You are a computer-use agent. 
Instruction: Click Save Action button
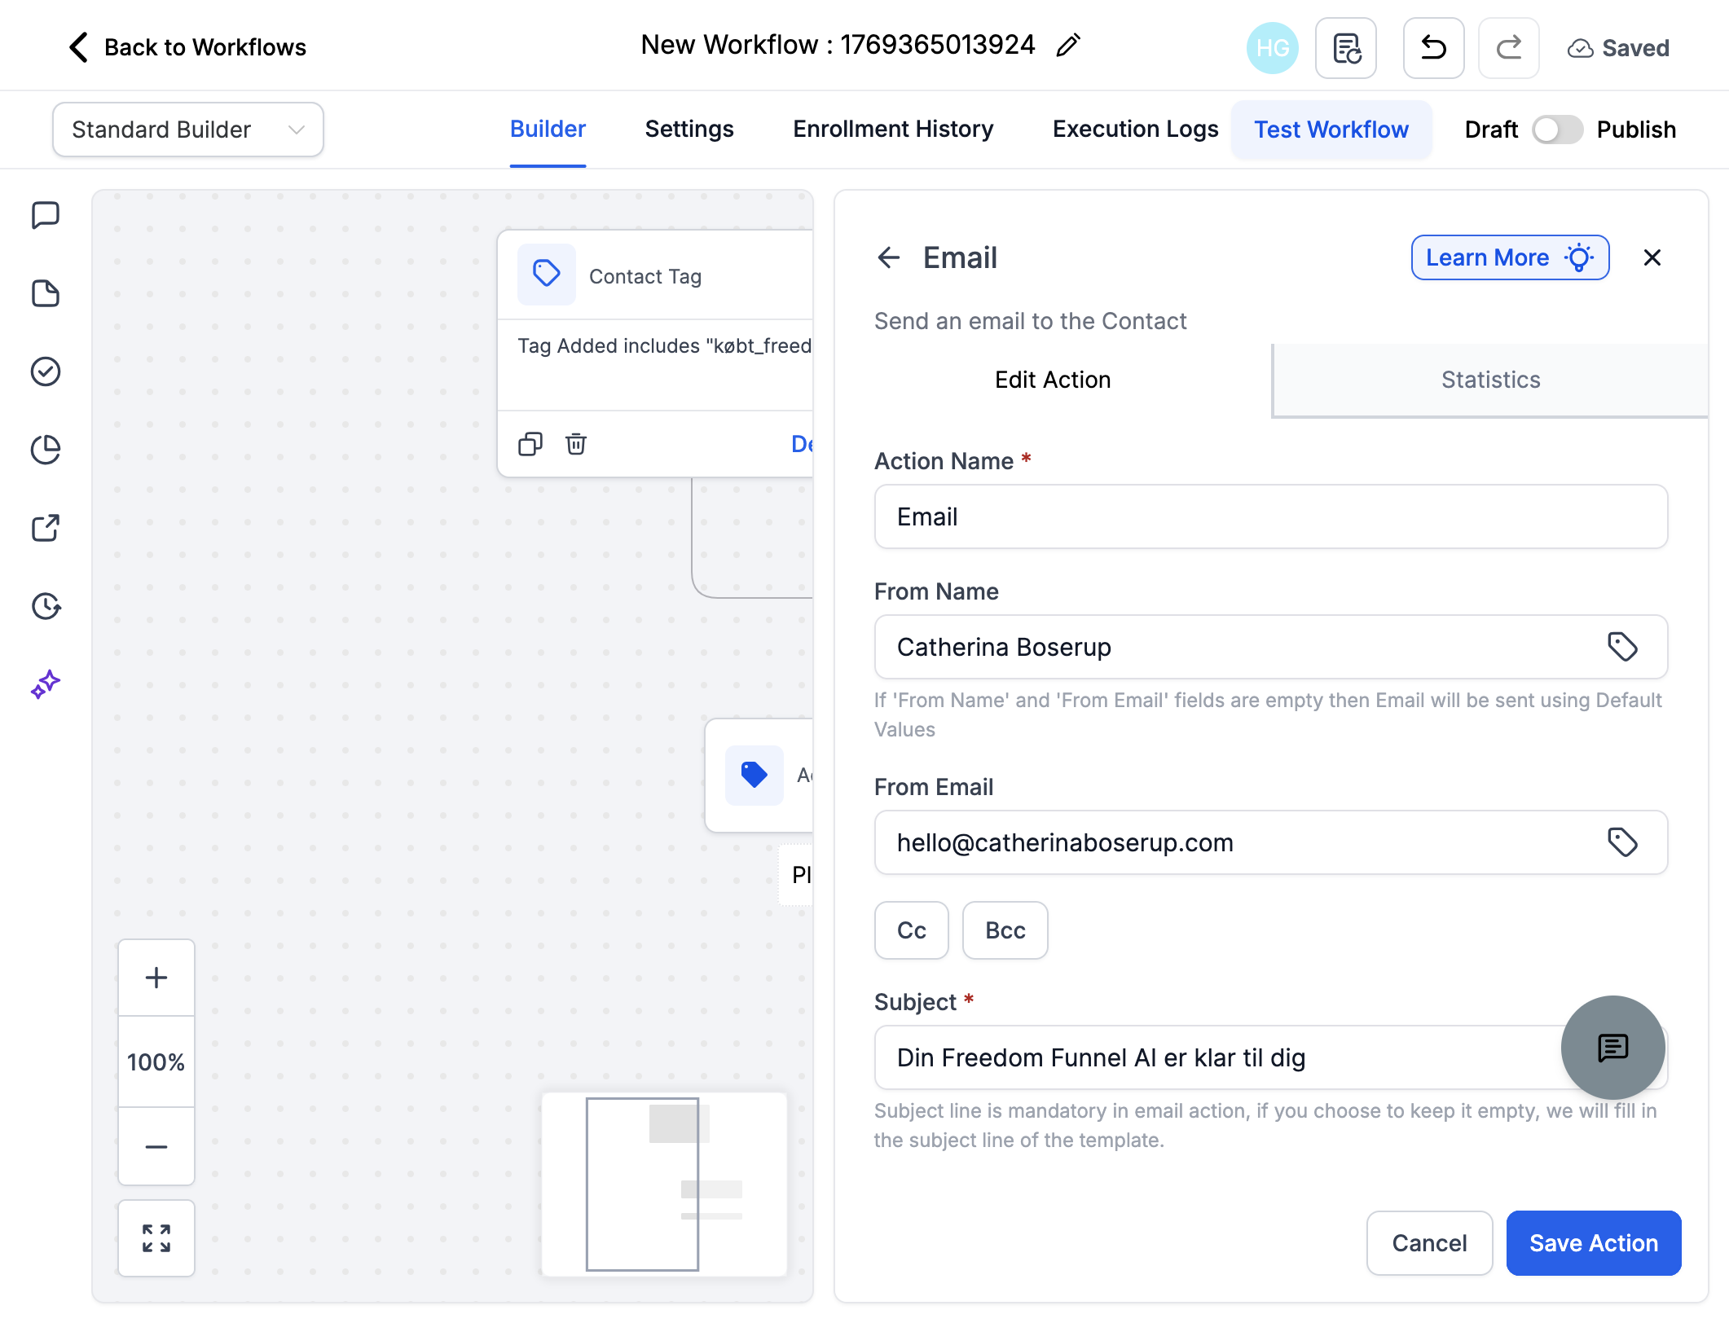1594,1243
